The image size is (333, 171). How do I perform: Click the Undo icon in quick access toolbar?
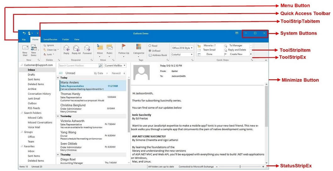pos(24,33)
